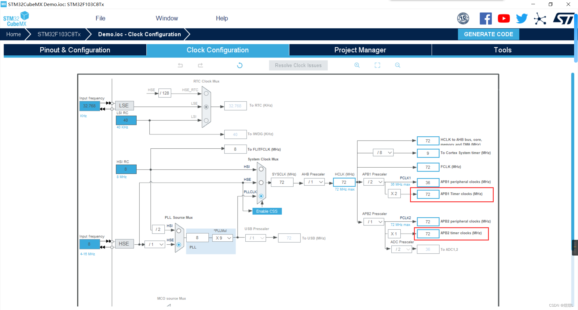
Task: Select HSE in the System Clock Mux
Action: pyautogui.click(x=261, y=183)
